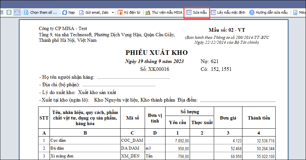This screenshot has width=306, height=160.
Task: Open Ký điện tử digital signature
Action: [x=129, y=12]
